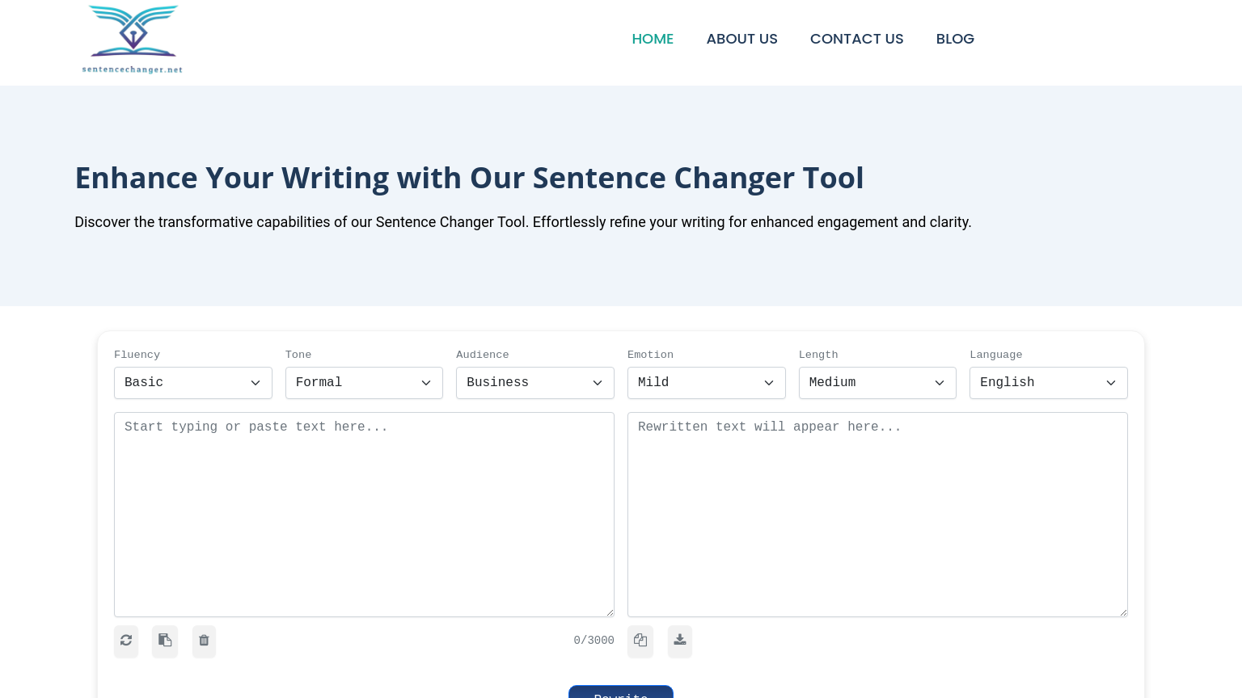1242x698 pixels.
Task: Go to the HOME menu item
Action: pyautogui.click(x=653, y=39)
